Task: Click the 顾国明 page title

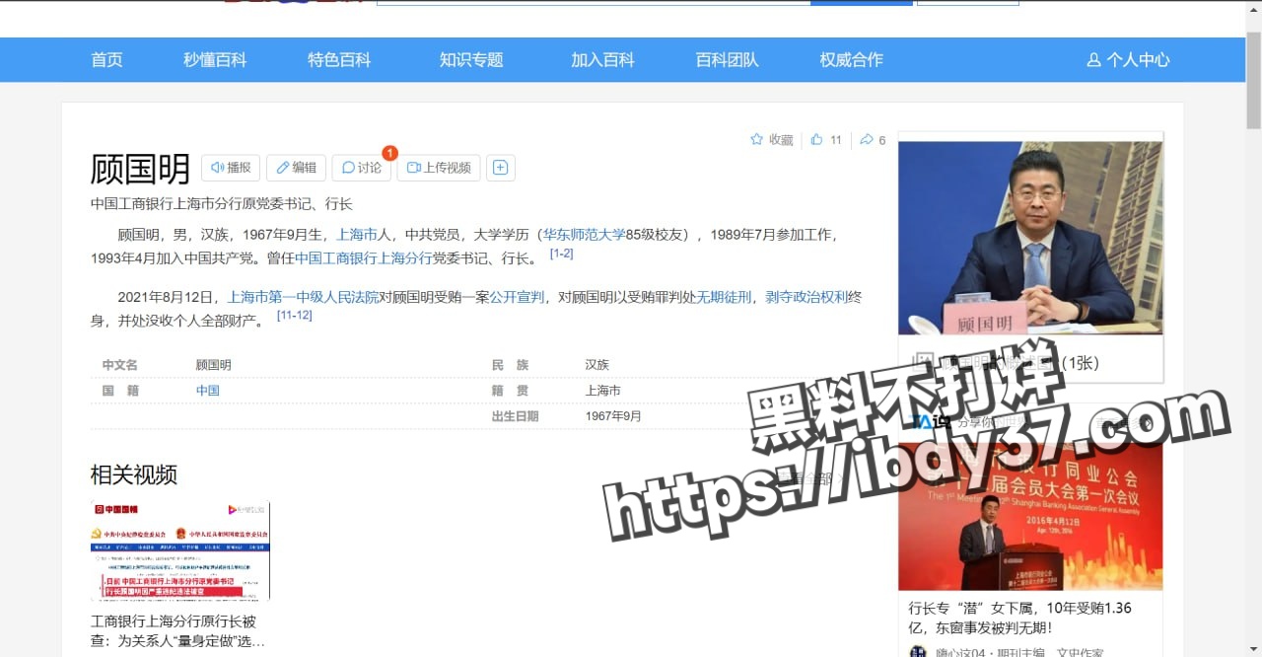Action: (140, 169)
